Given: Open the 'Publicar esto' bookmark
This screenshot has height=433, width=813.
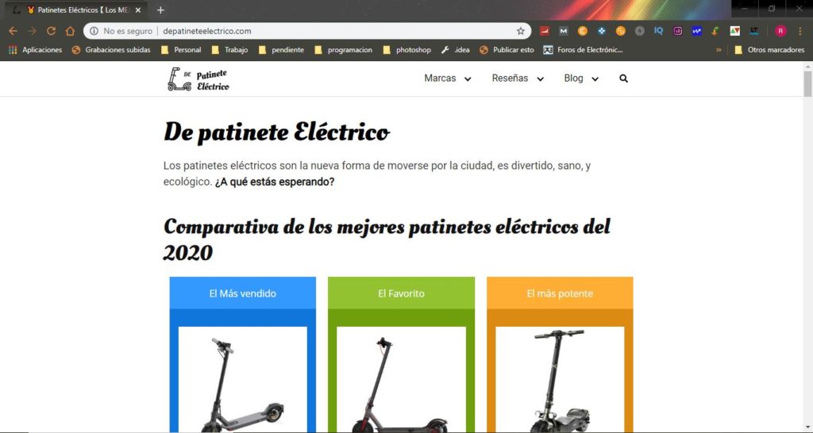Looking at the screenshot, I should (x=507, y=50).
